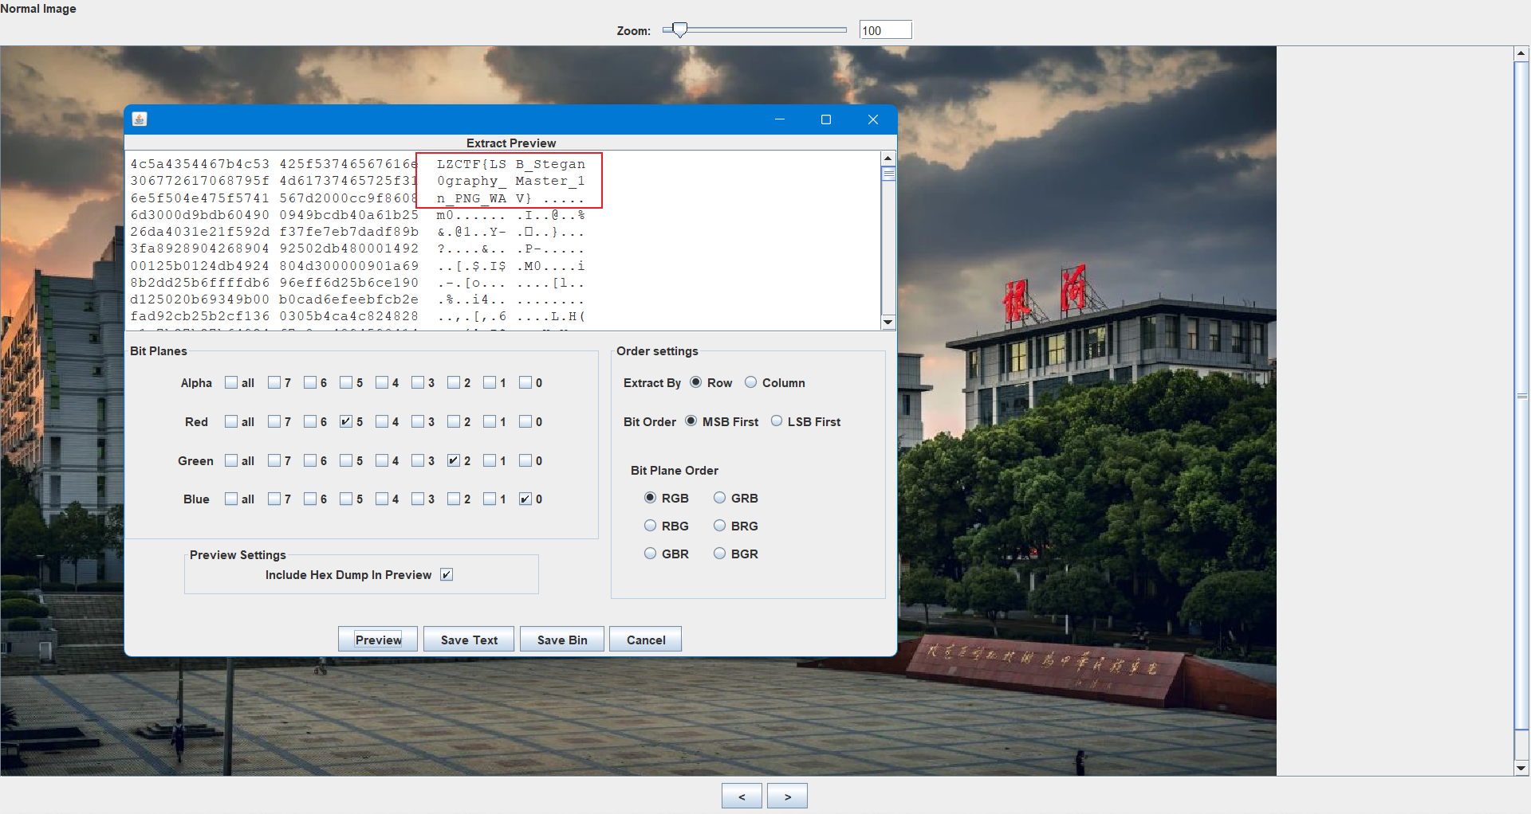The width and height of the screenshot is (1531, 814).
Task: Select the Column extract option
Action: [751, 382]
